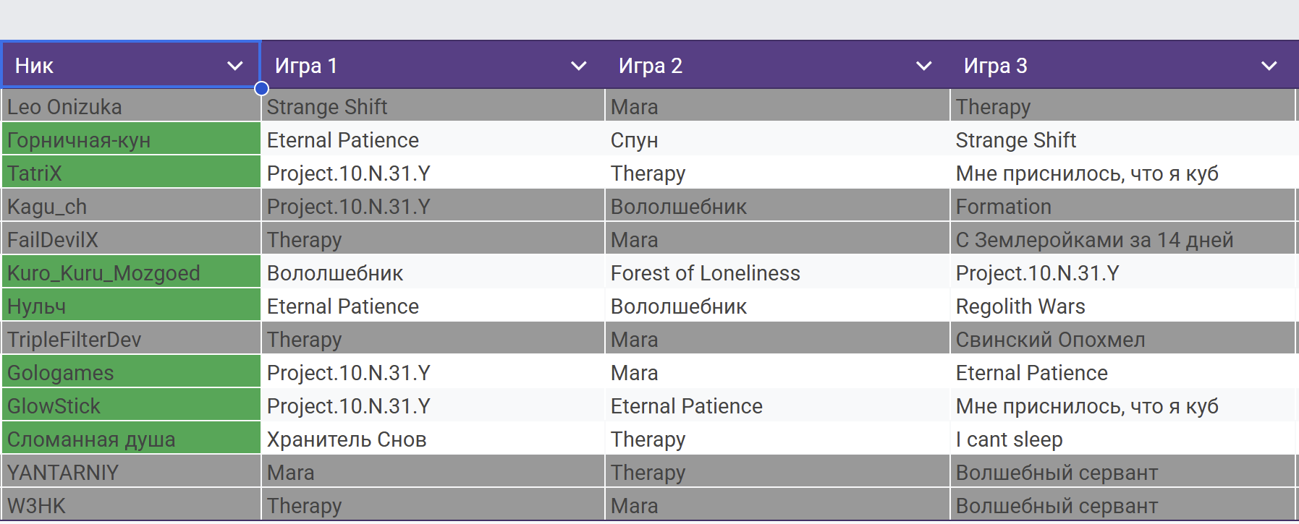Select the green Горничная-кун cell

(130, 140)
